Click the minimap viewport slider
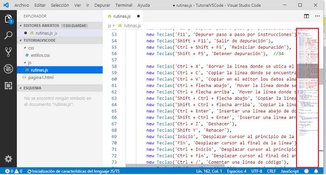The width and height of the screenshot is (326, 175). tap(307, 71)
